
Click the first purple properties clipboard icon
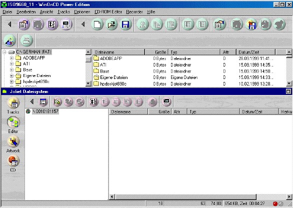[23, 24]
